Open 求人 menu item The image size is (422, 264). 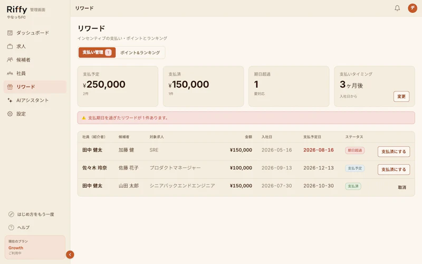click(x=35, y=46)
